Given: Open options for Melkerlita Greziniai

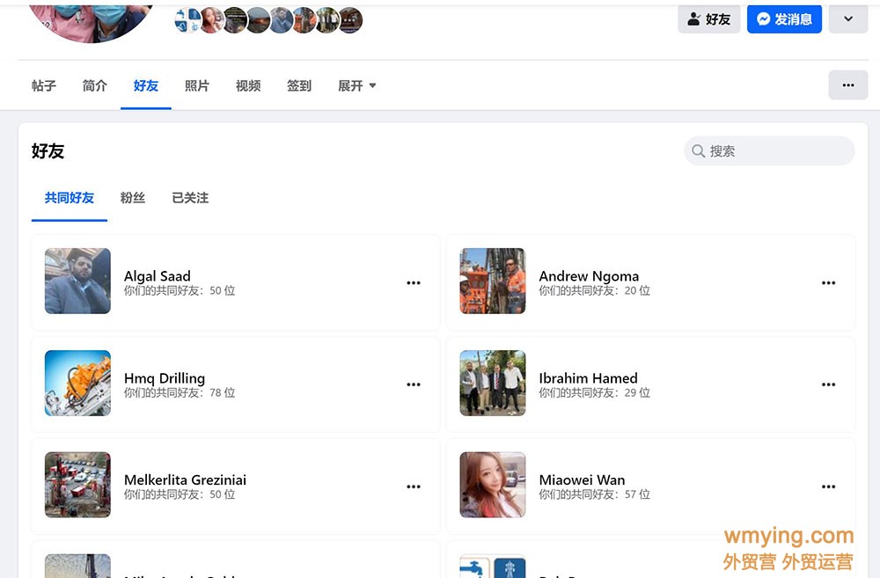Looking at the screenshot, I should click(414, 487).
